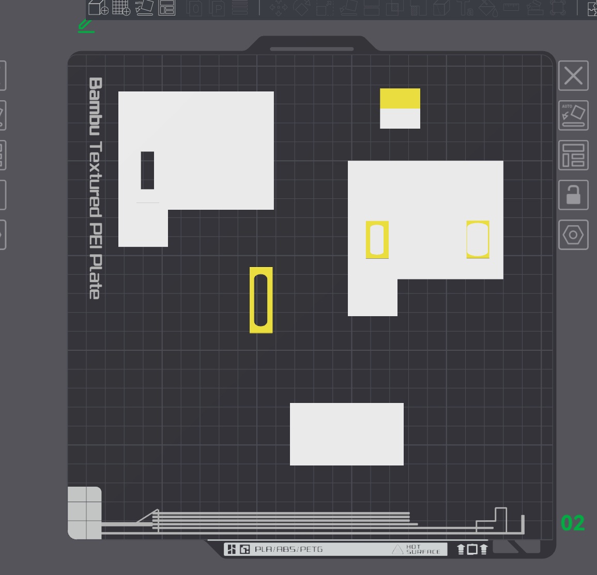Viewport: 597px width, 575px height.
Task: Select the small yellow and white square object
Action: tap(400, 108)
